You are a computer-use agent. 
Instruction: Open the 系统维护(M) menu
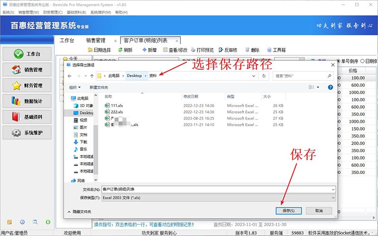tap(101, 12)
